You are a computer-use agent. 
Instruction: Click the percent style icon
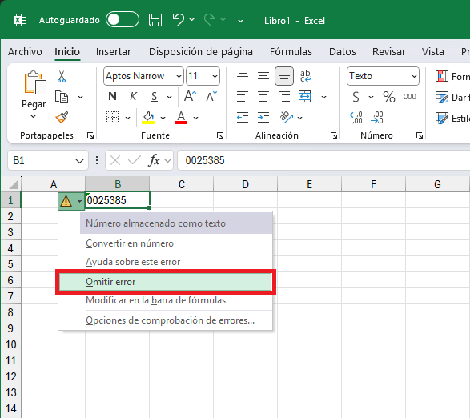tap(389, 97)
